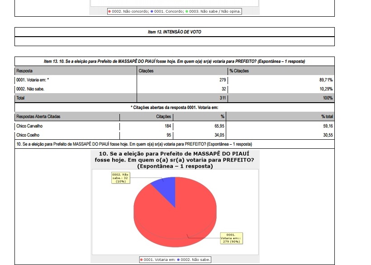Select the row 0001. Votaria em
Viewport: 371px width, 265px height.
[x=174, y=80]
